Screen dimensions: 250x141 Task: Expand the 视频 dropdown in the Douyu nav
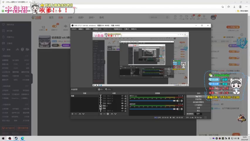pos(81,18)
